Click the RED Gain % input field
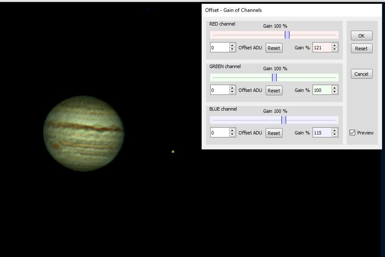 (x=321, y=48)
